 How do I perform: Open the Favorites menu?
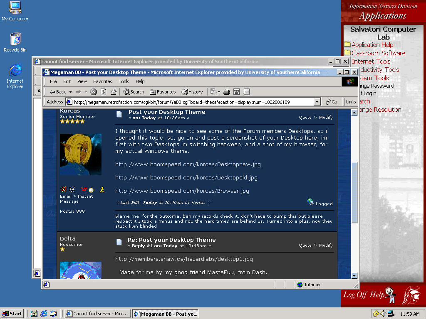pos(102,81)
